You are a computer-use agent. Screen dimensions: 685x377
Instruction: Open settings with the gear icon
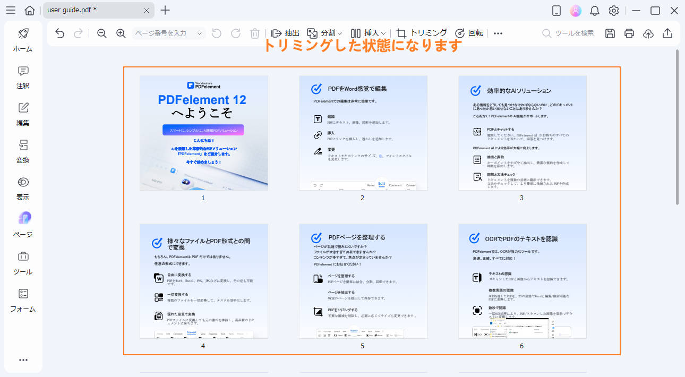coord(614,11)
